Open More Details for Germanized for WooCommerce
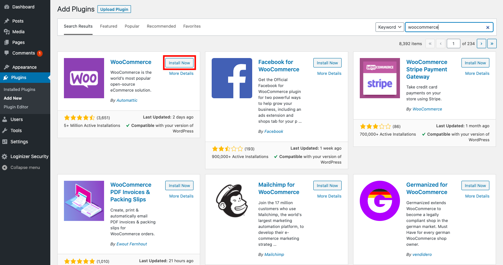The height and width of the screenshot is (265, 503). point(477,196)
